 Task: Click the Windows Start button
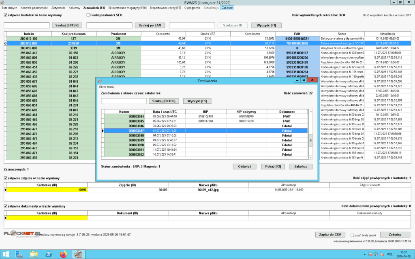(x=6, y=254)
